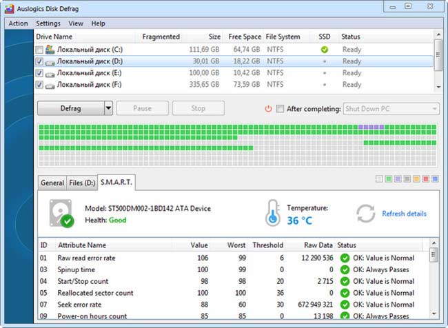Click the drive icon for disk F:

[x=50, y=85]
